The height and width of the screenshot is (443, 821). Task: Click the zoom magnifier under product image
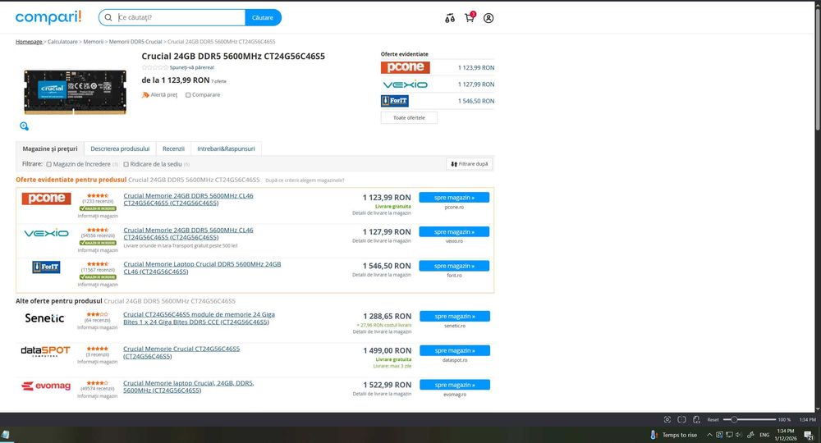(x=24, y=126)
